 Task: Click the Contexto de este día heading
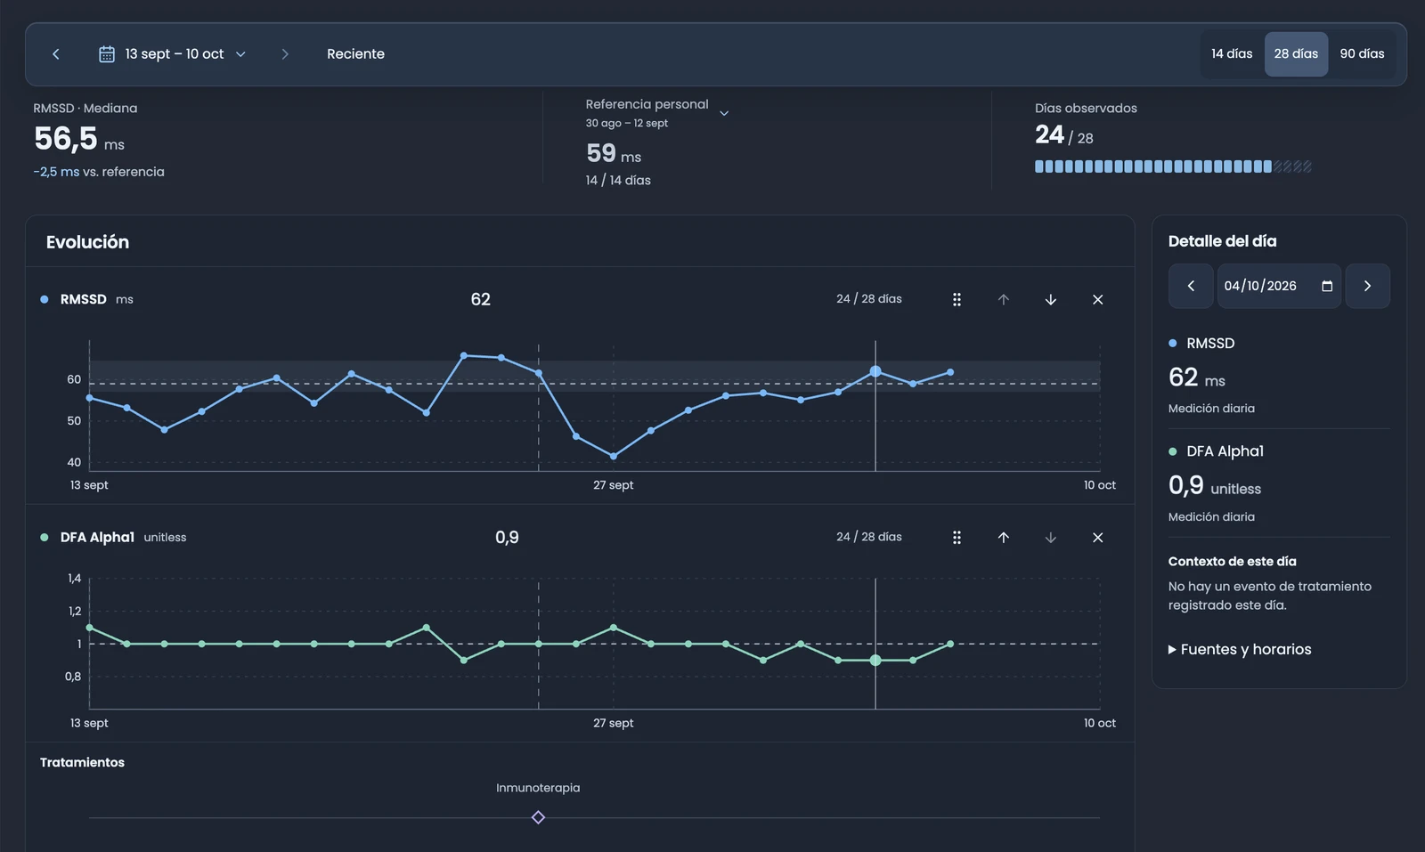click(x=1233, y=562)
